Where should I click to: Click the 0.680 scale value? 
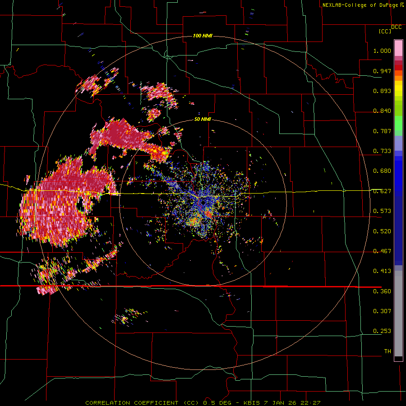(x=382, y=171)
